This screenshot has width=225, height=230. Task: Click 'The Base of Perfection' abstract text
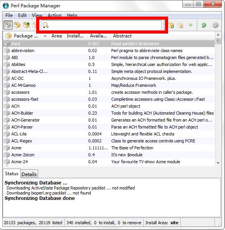[x=132, y=148]
